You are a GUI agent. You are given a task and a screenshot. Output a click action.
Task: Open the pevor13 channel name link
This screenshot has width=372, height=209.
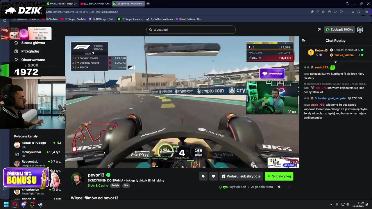(x=96, y=175)
